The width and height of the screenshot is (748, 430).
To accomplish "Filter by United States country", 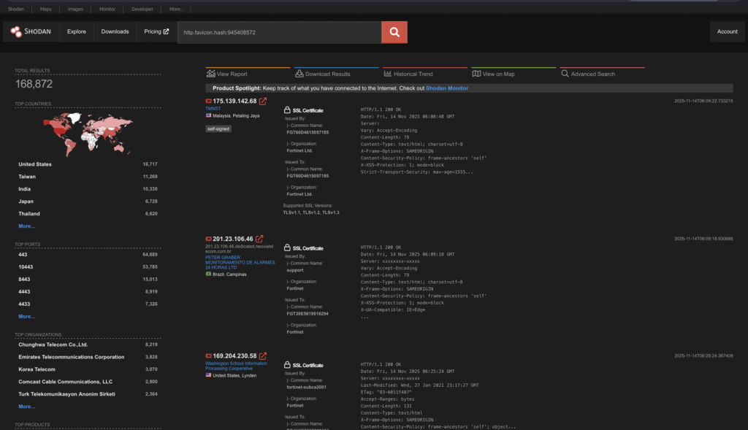I will pos(35,164).
